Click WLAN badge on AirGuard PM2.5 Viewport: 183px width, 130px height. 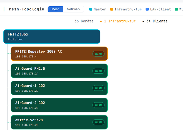pyautogui.click(x=98, y=71)
